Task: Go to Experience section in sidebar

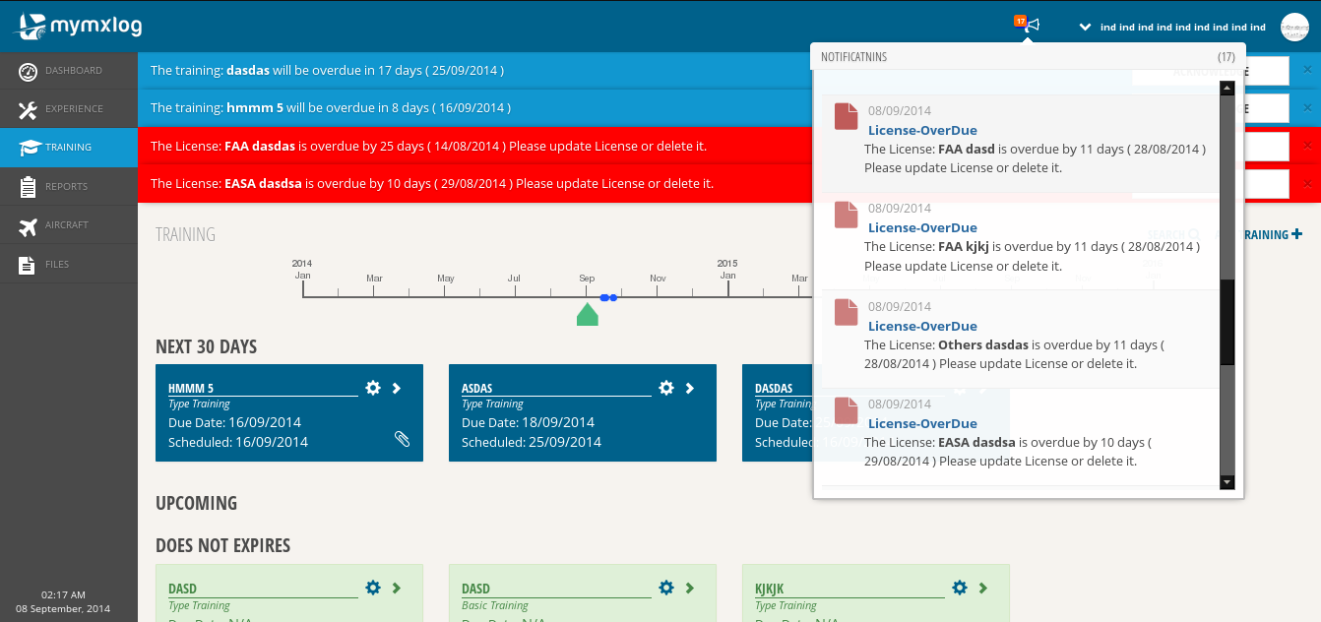Action: click(x=69, y=109)
